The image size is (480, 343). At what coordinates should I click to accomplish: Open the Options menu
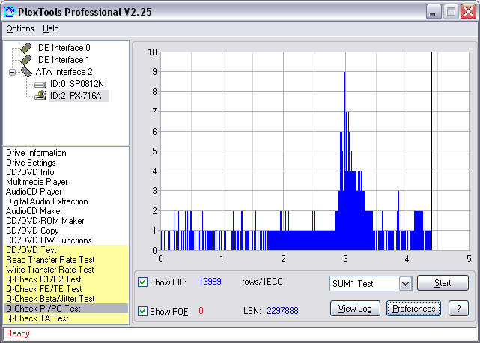pyautogui.click(x=20, y=28)
